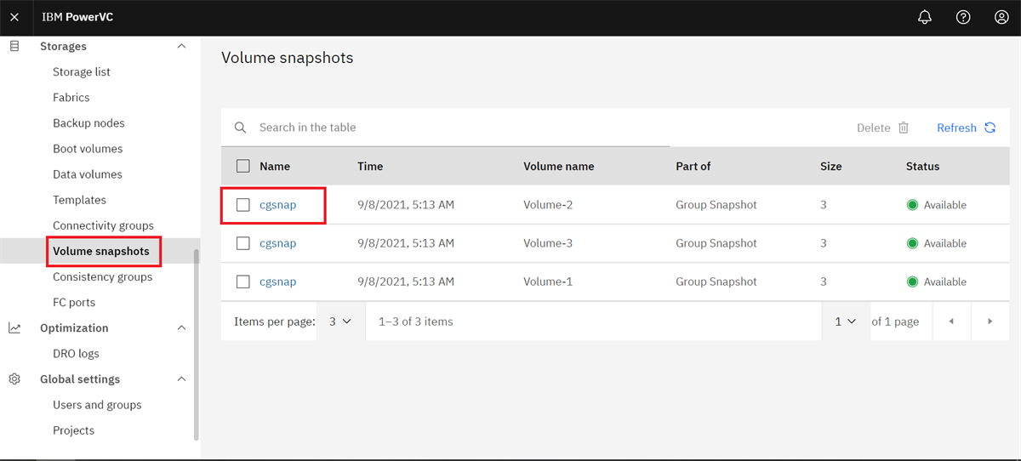Viewport: 1021px width, 461px height.
Task: Sort by Part of column header
Action: point(693,167)
